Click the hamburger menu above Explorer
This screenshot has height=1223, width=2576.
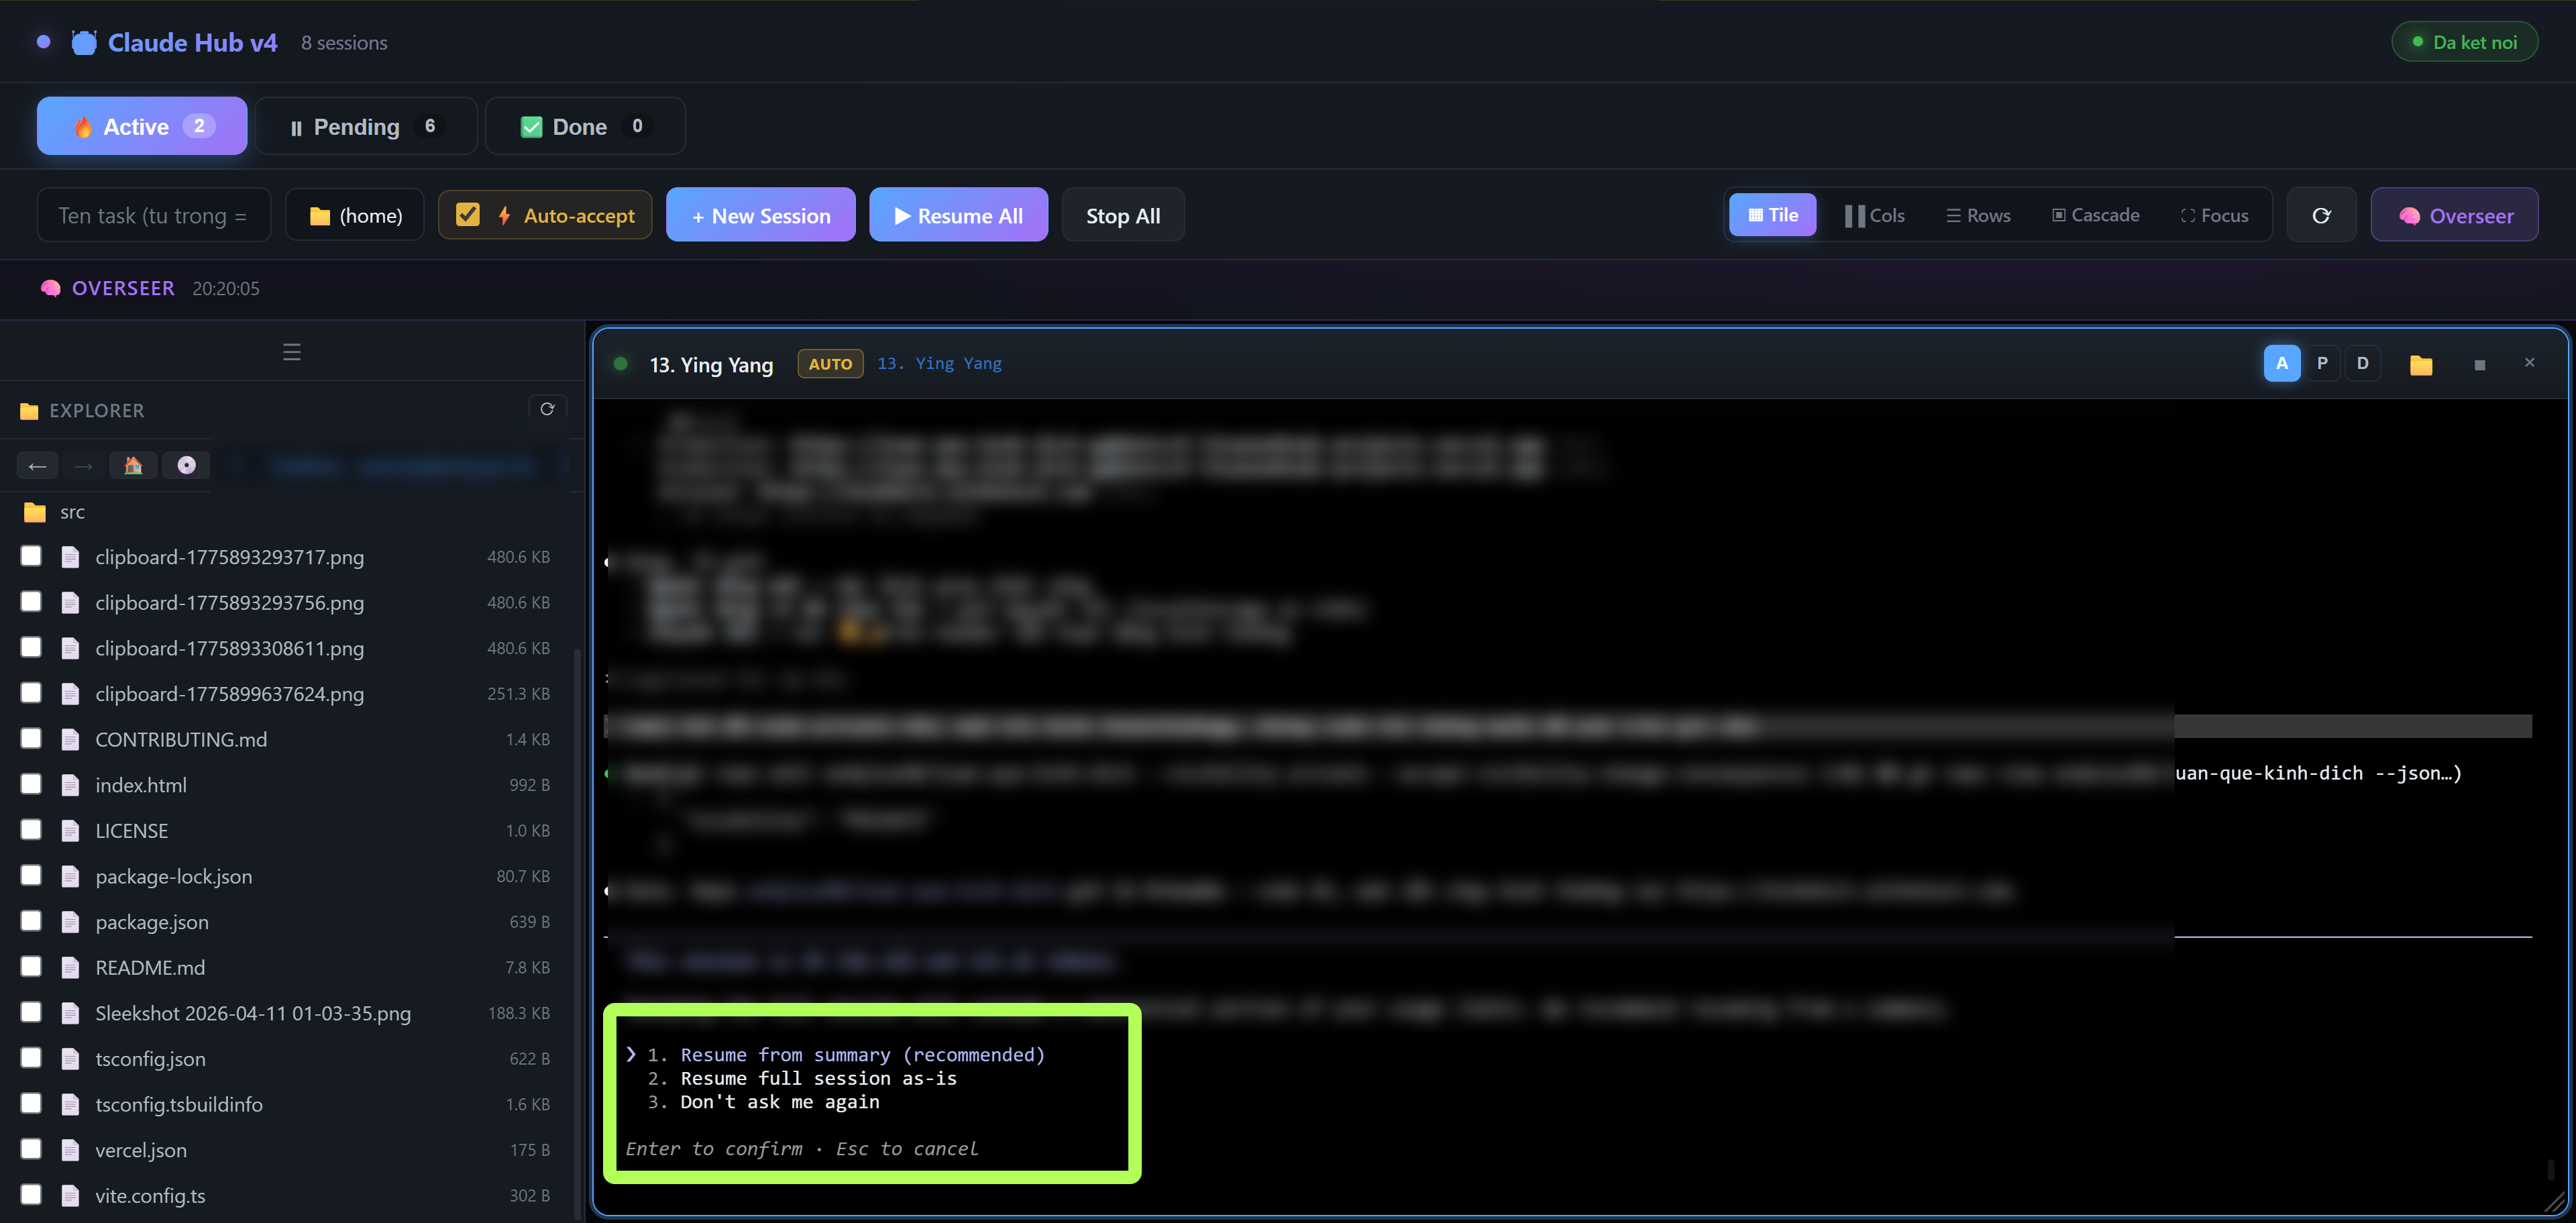pyautogui.click(x=291, y=352)
